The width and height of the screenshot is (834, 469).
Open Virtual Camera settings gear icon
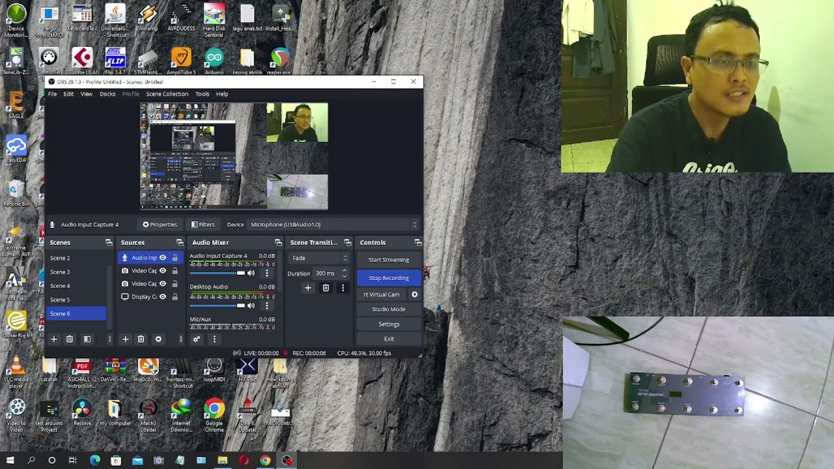coord(414,294)
